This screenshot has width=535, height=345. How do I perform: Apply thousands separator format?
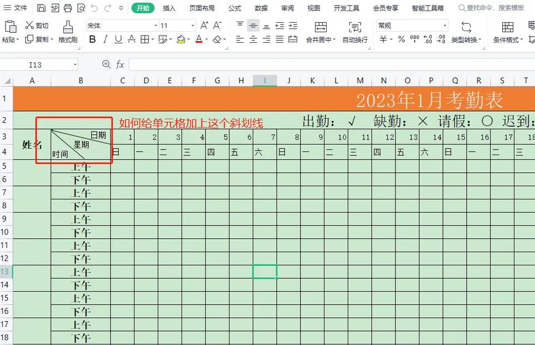point(414,39)
